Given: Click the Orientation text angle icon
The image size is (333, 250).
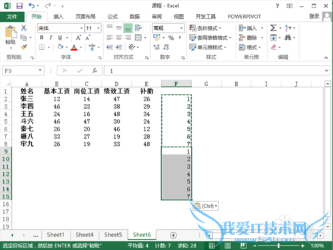Looking at the screenshot, I should (132, 47).
